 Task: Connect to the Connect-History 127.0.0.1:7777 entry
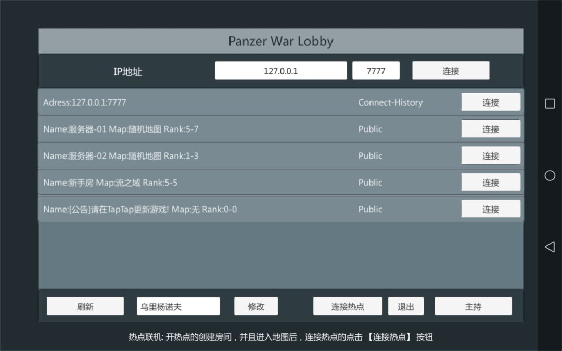(491, 102)
